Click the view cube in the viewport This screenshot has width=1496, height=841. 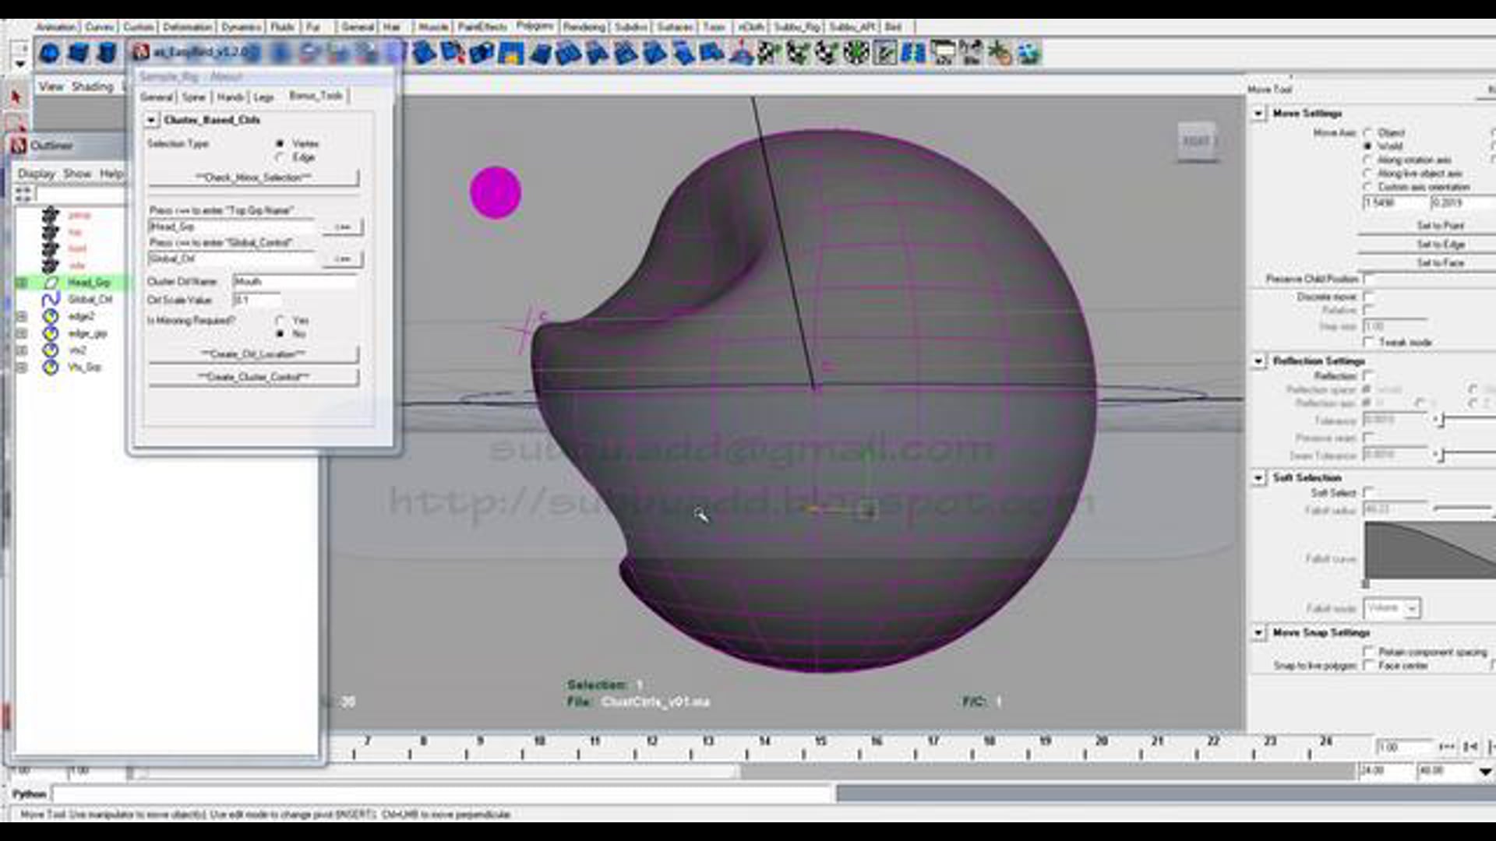coord(1197,141)
